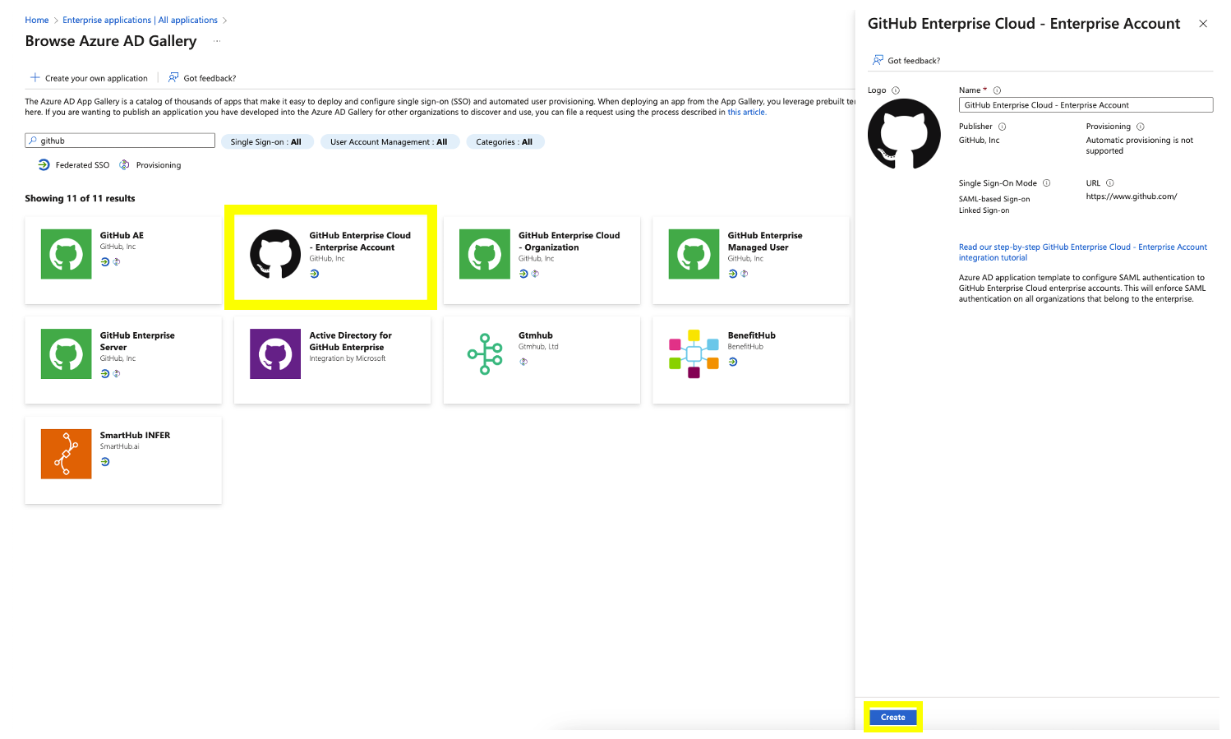Select the 'GitHub Enterprise Cloud - Organization' card title
Viewport: 1231px width, 739px height.
pos(569,242)
